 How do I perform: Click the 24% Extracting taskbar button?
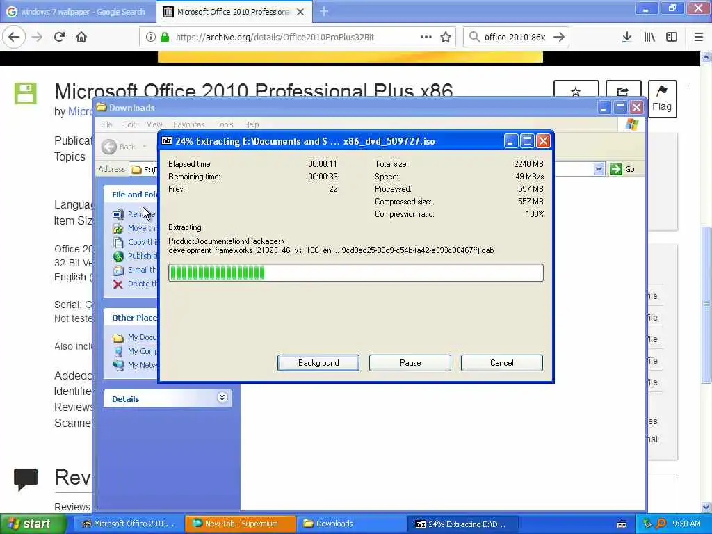pos(462,524)
